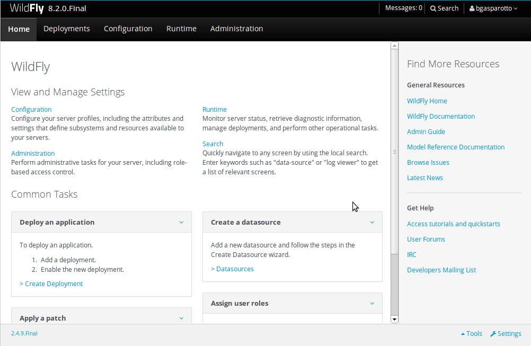Open Settings with wrench icon

pyautogui.click(x=506, y=333)
